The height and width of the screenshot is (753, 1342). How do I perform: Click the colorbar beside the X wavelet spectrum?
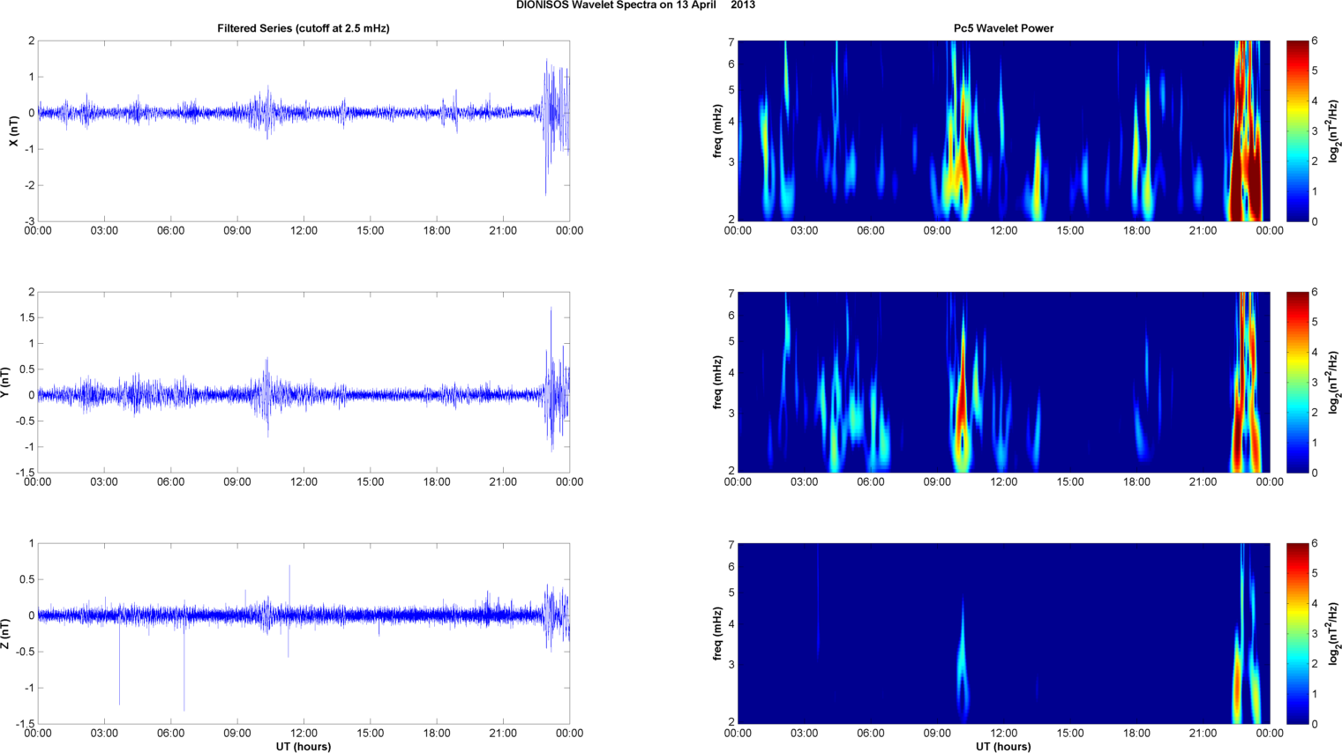[x=1297, y=130]
